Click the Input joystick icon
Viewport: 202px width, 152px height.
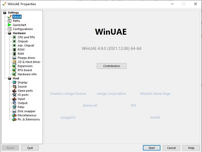(x=14, y=99)
